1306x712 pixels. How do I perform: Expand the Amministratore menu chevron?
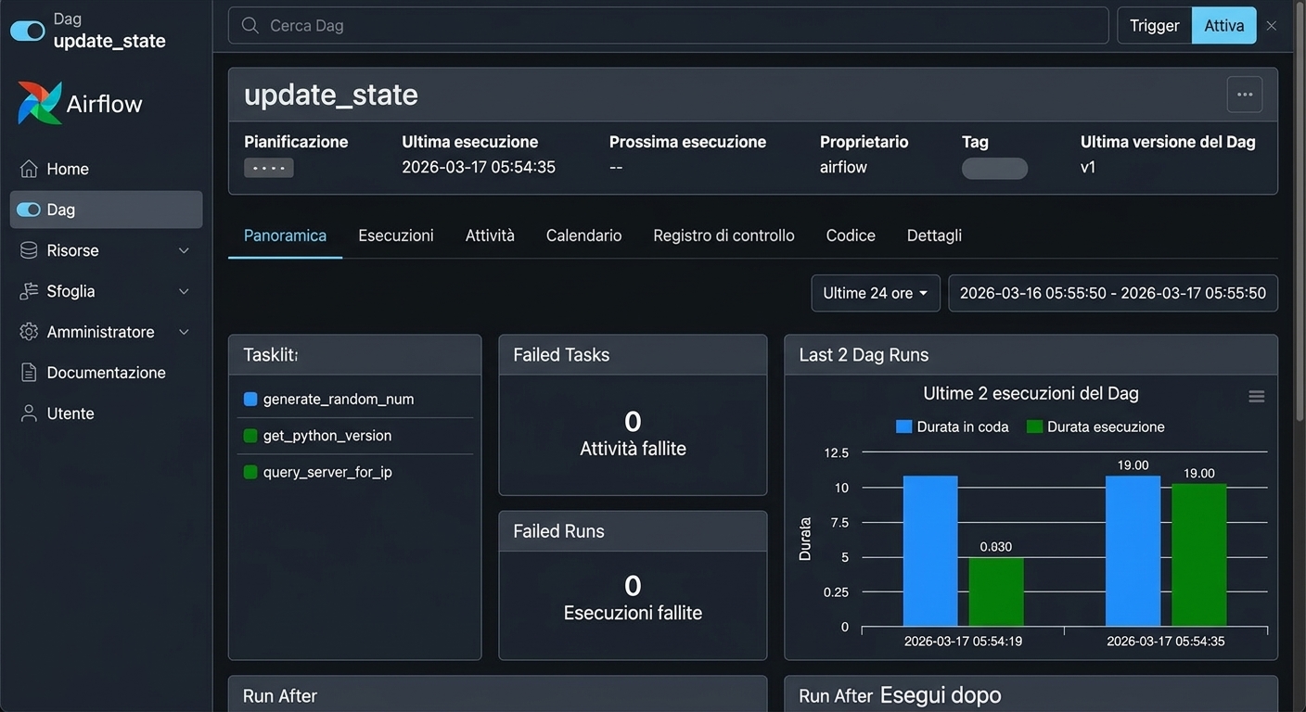[184, 332]
